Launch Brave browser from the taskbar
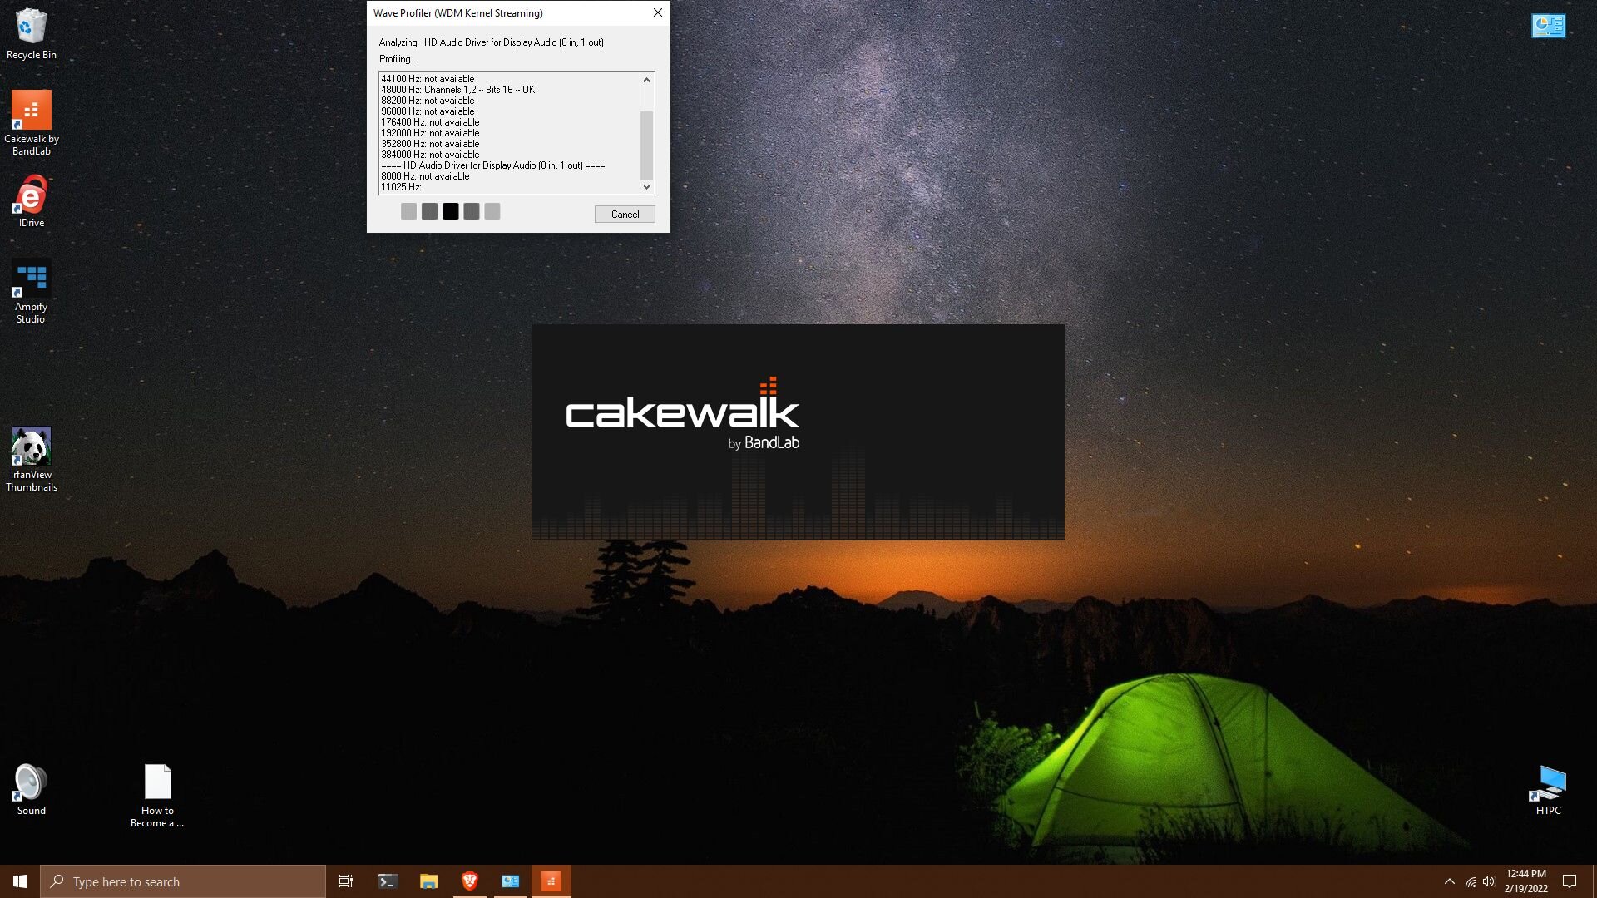This screenshot has height=898, width=1597. 469,881
